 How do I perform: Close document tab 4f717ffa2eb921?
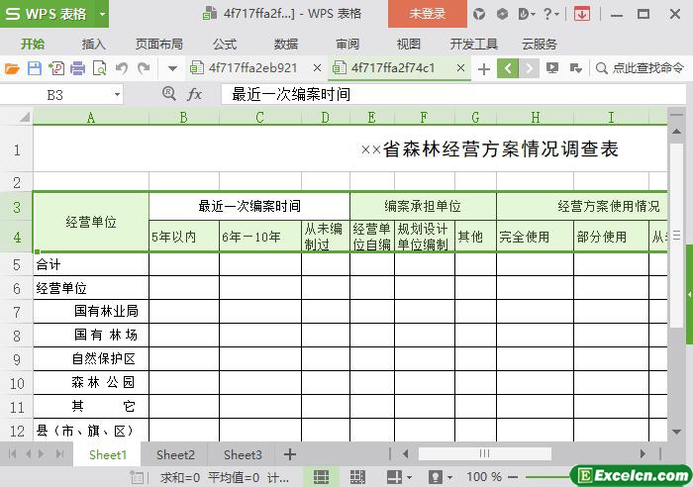coord(317,68)
